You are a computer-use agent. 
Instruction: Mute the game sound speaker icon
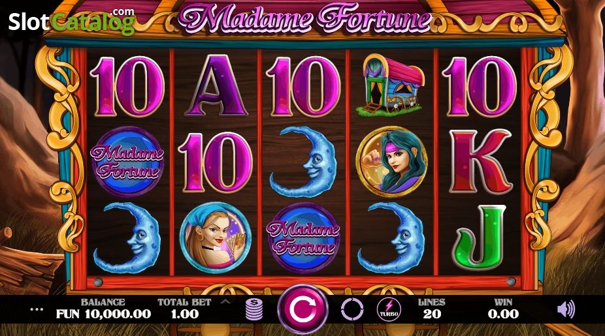coord(566,309)
